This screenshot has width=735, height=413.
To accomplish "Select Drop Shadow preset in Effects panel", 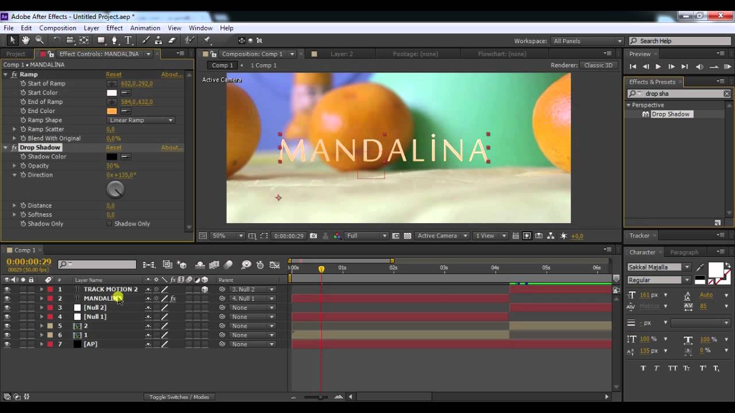I will point(670,114).
